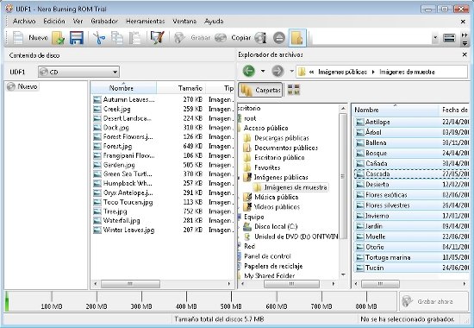The width and height of the screenshot is (474, 328).
Task: Open the Herramientas menu
Action: click(145, 22)
